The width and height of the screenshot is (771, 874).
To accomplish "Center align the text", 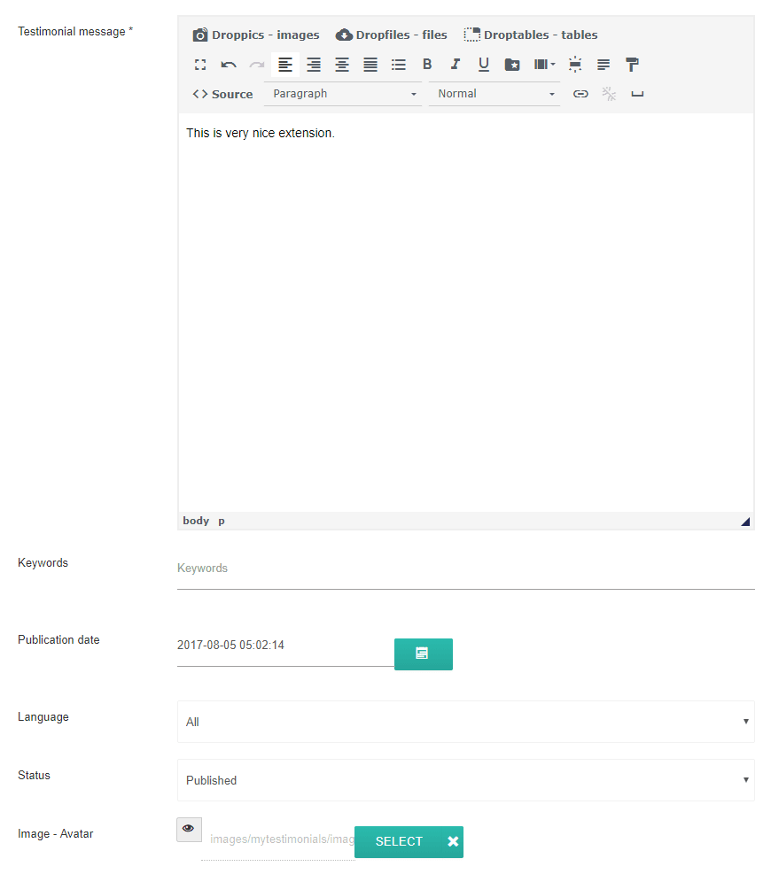I will 342,65.
